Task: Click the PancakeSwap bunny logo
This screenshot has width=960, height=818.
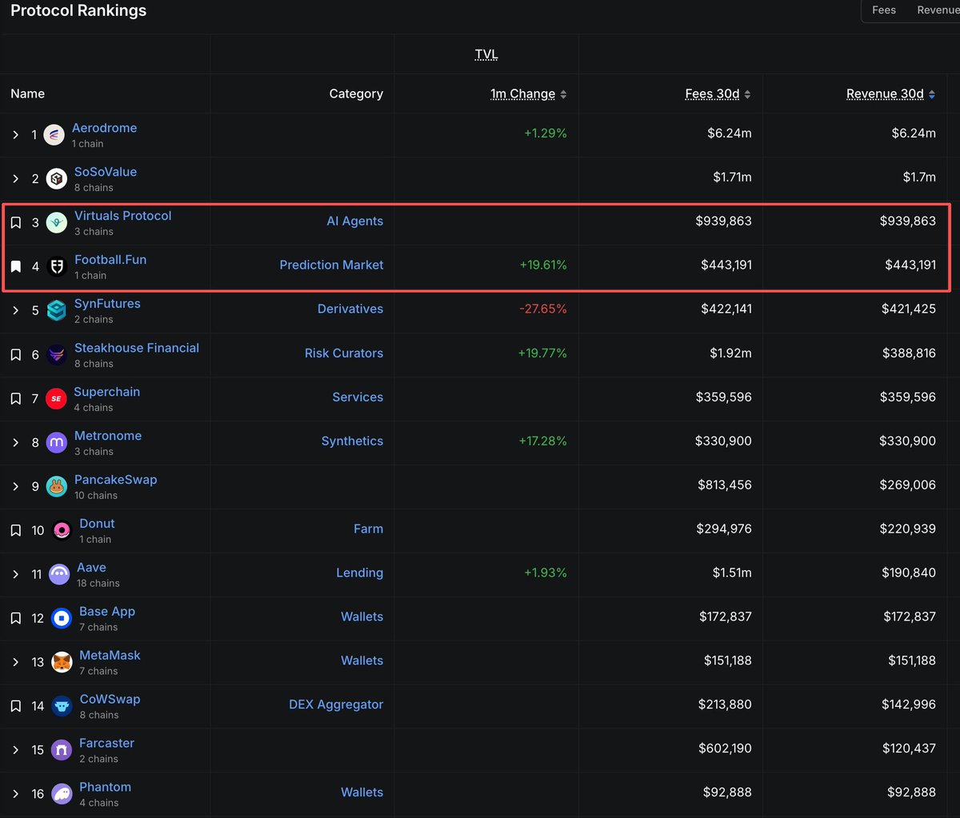Action: coord(56,486)
